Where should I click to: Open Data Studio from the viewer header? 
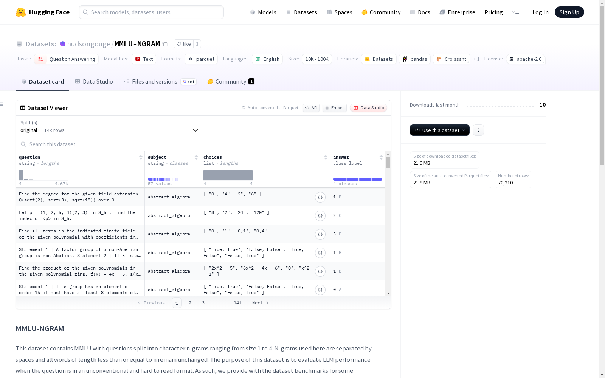click(x=369, y=108)
